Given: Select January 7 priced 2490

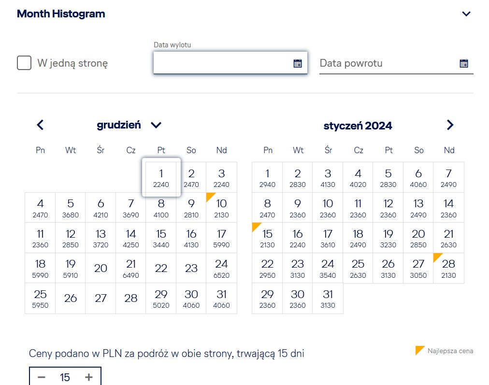Looking at the screenshot, I should pos(448,177).
